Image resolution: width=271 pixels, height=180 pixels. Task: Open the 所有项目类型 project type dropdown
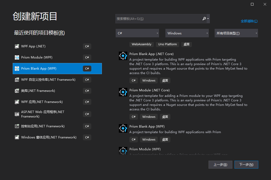pos(236,33)
